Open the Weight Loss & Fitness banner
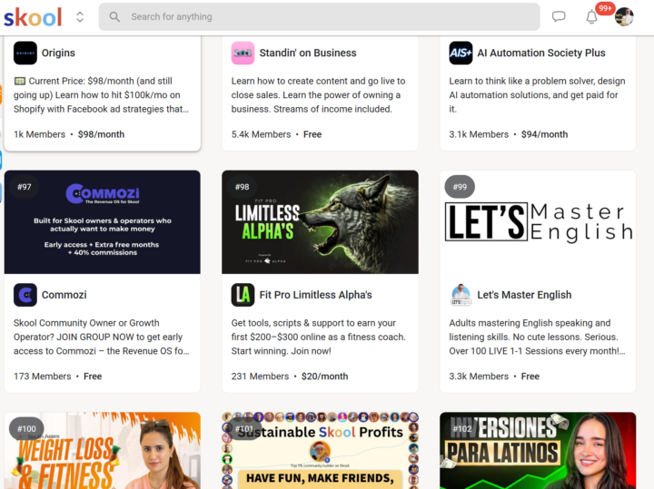This screenshot has height=489, width=654. 102,451
